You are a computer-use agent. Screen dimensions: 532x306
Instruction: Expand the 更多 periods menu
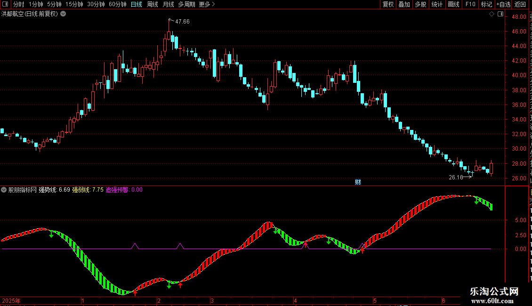(x=207, y=4)
